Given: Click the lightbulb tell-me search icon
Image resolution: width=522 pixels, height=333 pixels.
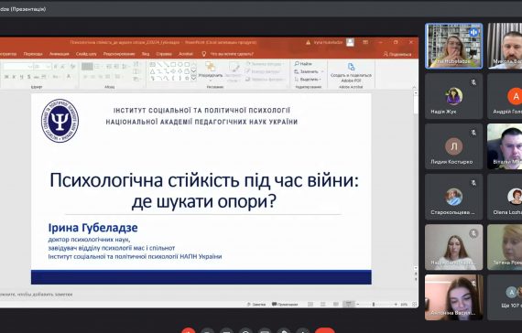Looking at the screenshot, I should point(203,54).
